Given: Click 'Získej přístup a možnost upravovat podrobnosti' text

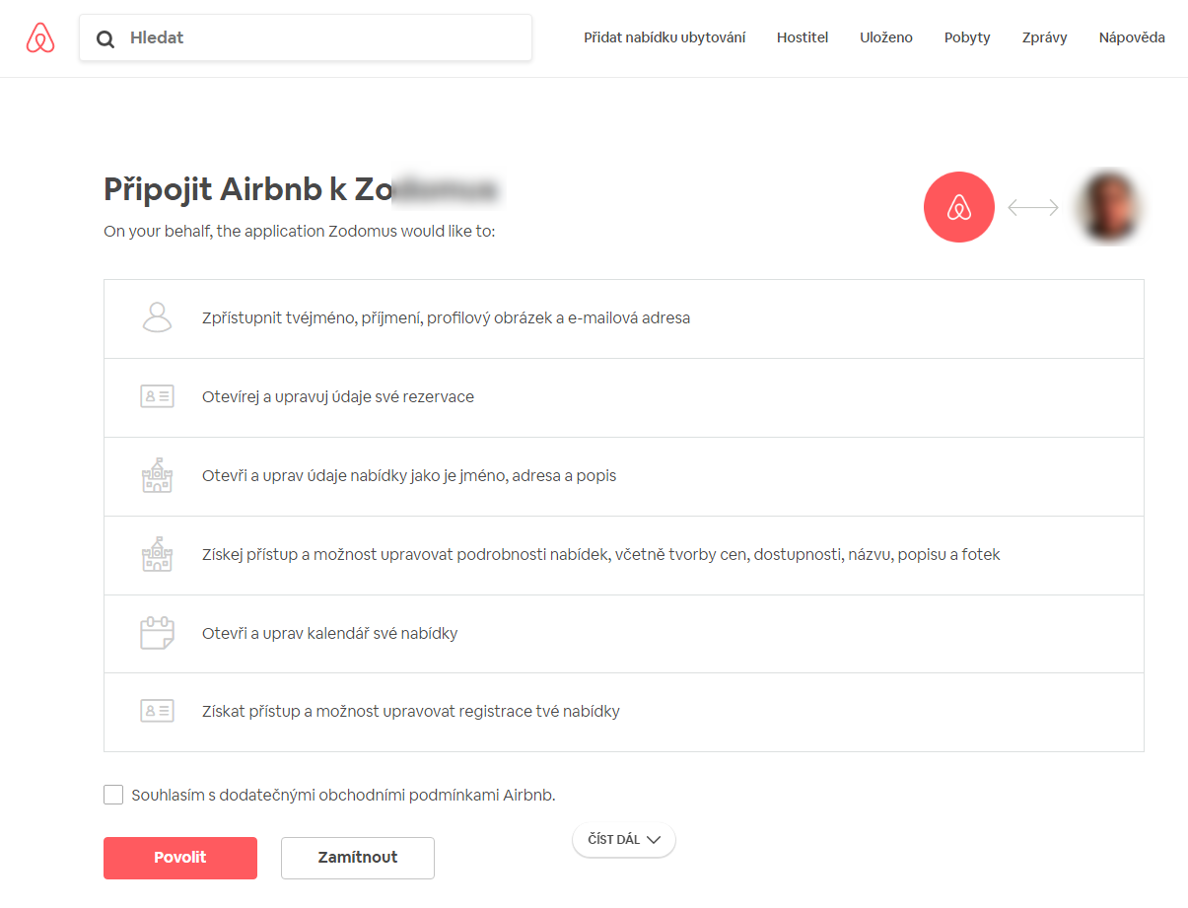Looking at the screenshot, I should coord(601,554).
